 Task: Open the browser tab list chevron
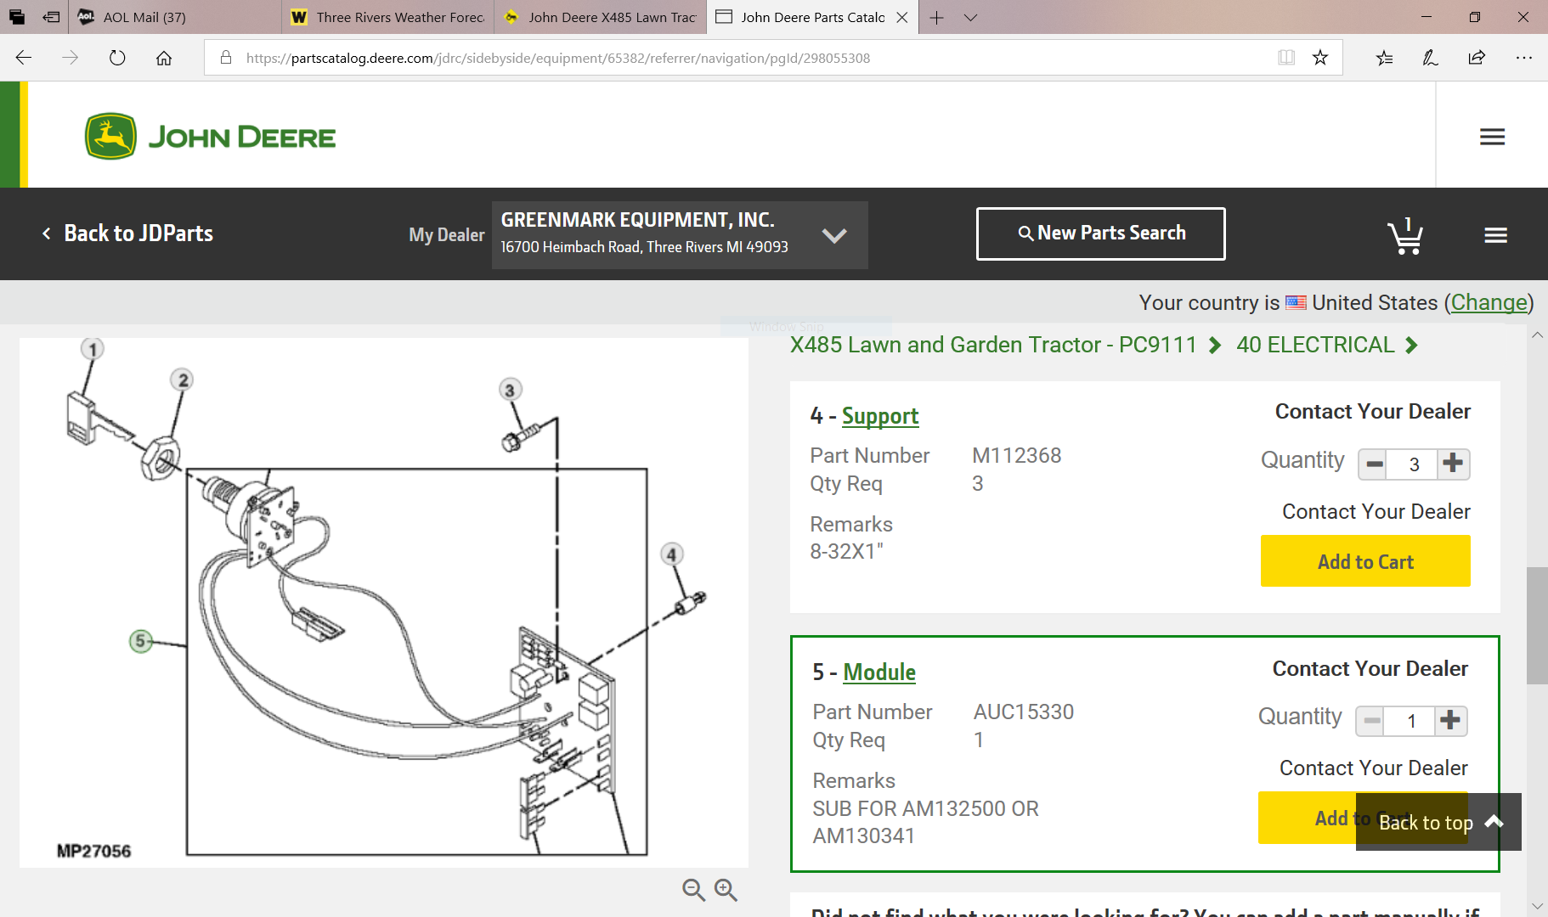pyautogui.click(x=970, y=17)
